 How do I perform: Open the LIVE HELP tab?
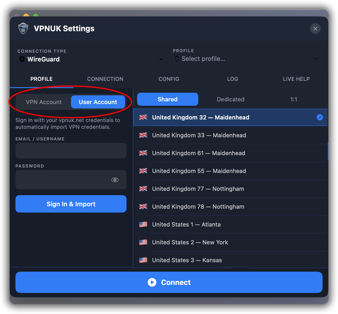coord(296,79)
